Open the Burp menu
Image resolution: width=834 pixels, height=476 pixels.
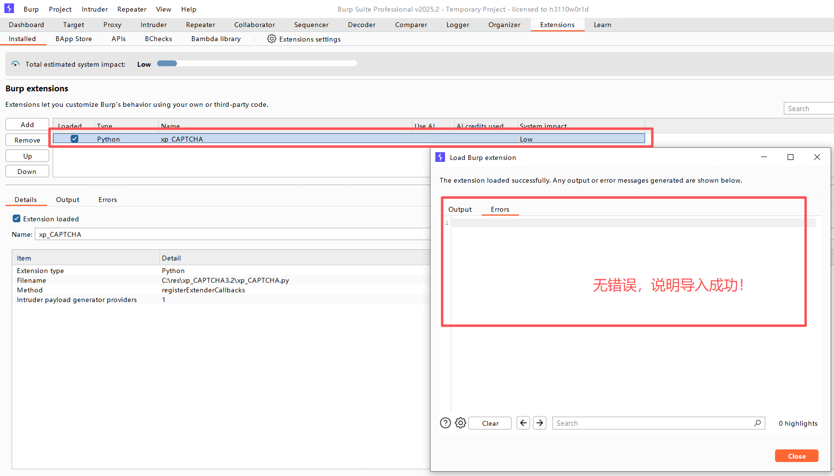[31, 9]
